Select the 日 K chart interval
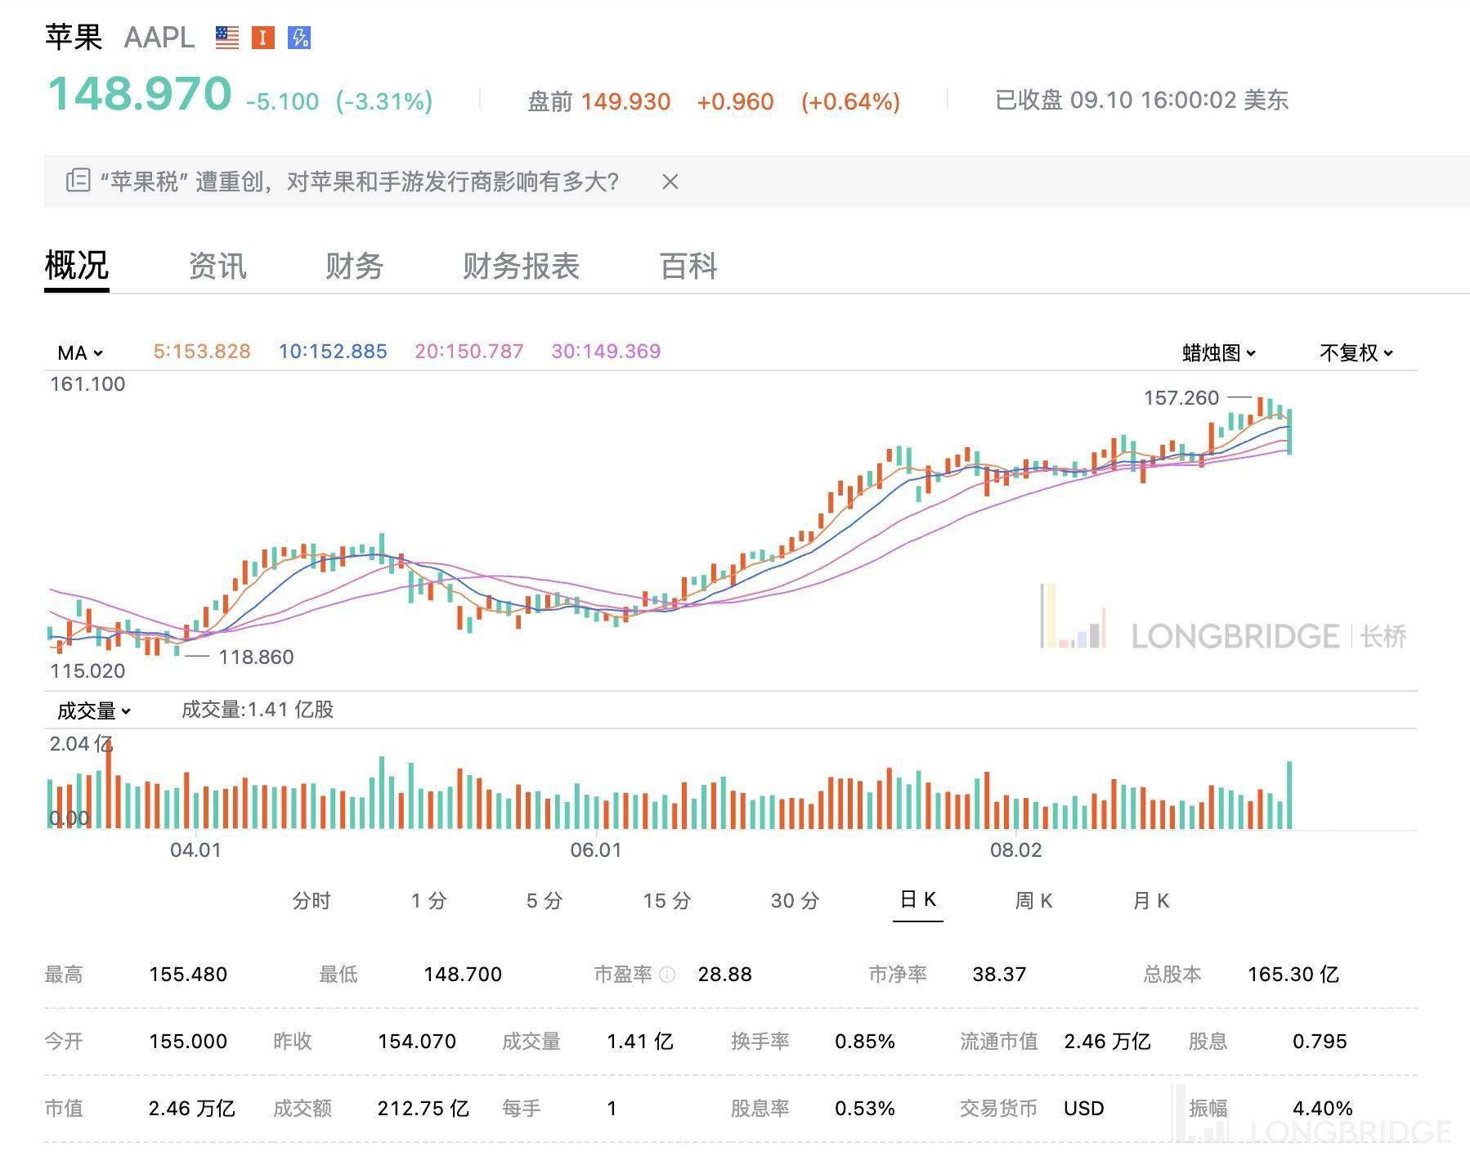Image resolution: width=1470 pixels, height=1161 pixels. click(x=917, y=899)
